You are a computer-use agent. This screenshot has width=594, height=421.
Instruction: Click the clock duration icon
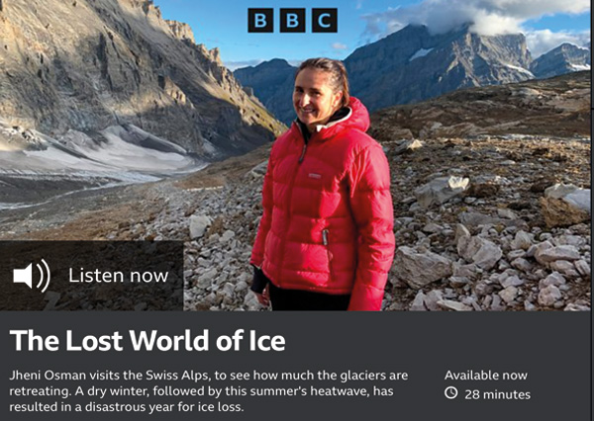450,393
